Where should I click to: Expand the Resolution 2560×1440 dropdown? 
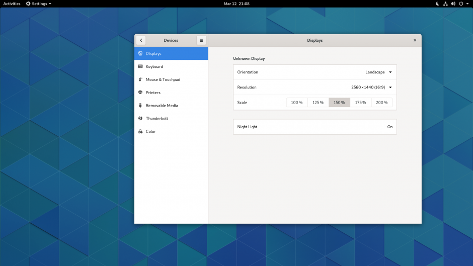tap(371, 87)
